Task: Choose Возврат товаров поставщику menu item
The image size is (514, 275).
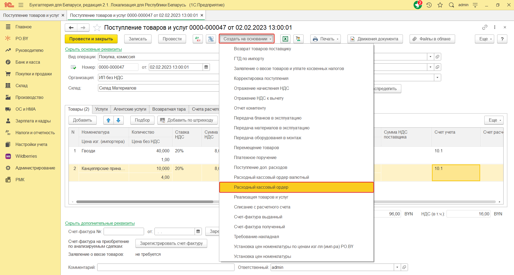Action: (262, 49)
